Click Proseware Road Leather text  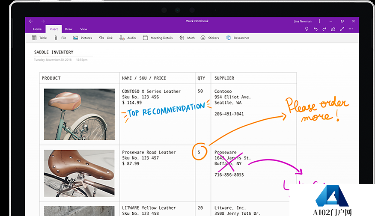[149, 152]
